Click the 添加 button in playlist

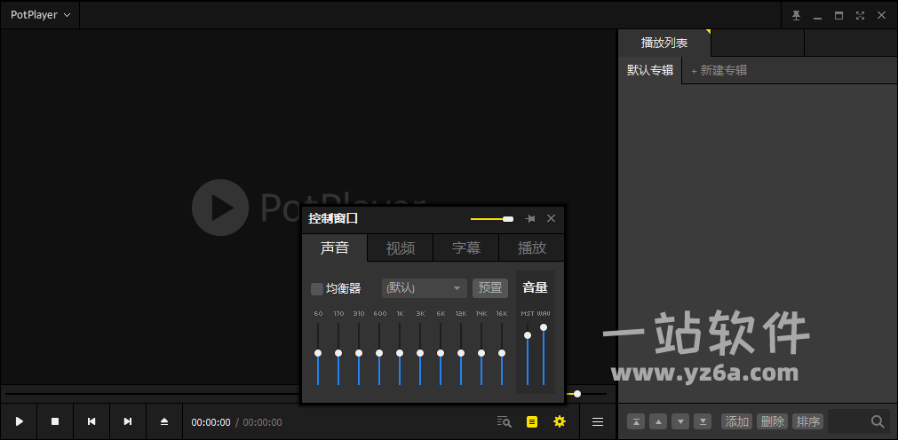coord(737,421)
